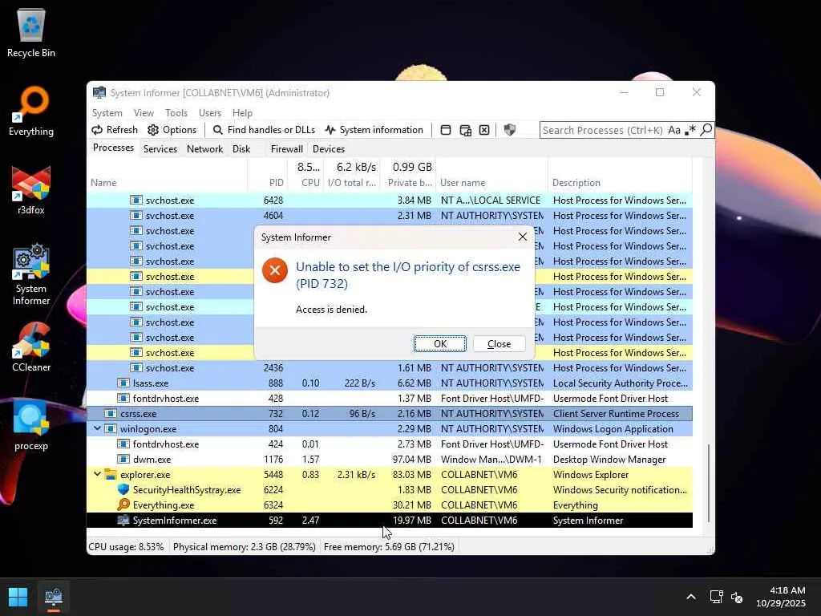Viewport: 821px width, 616px height.
Task: Click the network tray icon
Action: click(x=716, y=597)
